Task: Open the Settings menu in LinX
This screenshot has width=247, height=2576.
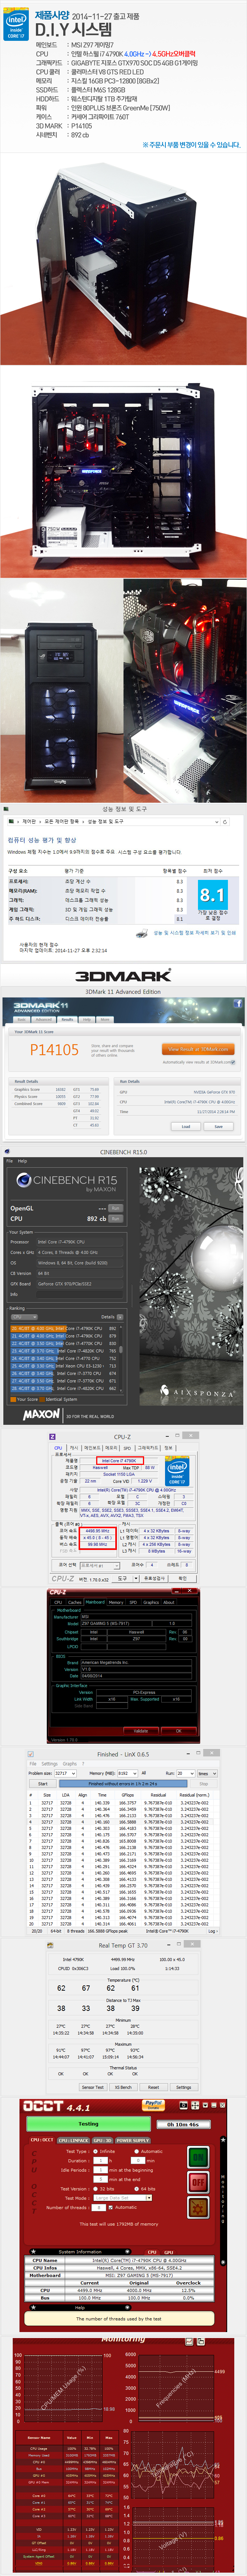Action: click(50, 1764)
